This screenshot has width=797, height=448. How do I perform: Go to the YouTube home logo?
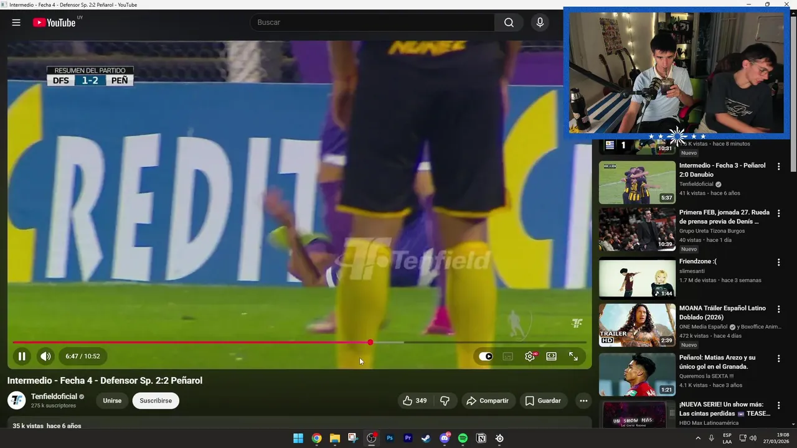pos(54,22)
